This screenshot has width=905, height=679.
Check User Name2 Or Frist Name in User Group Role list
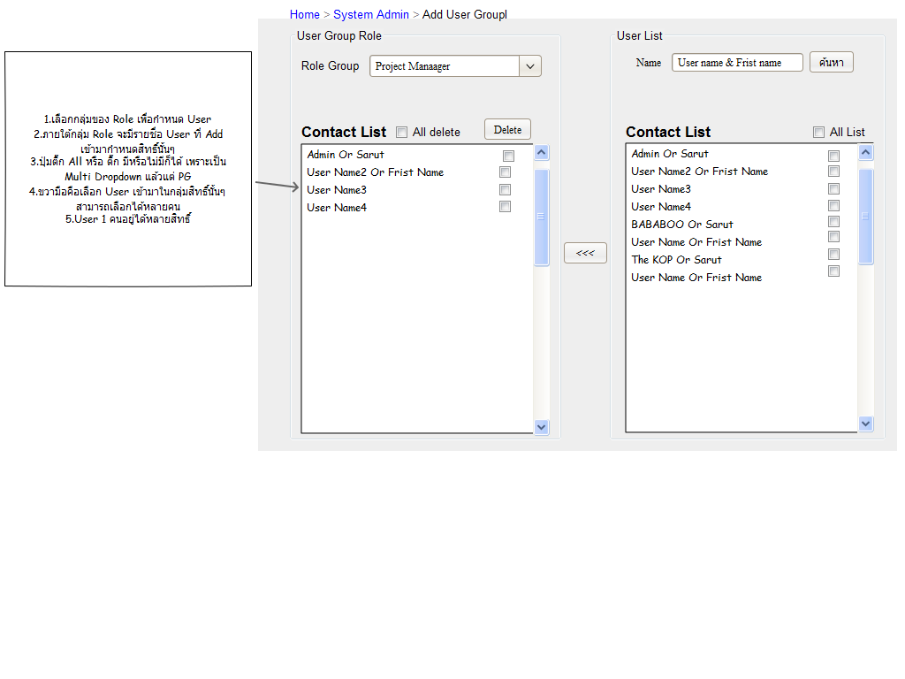(x=505, y=172)
